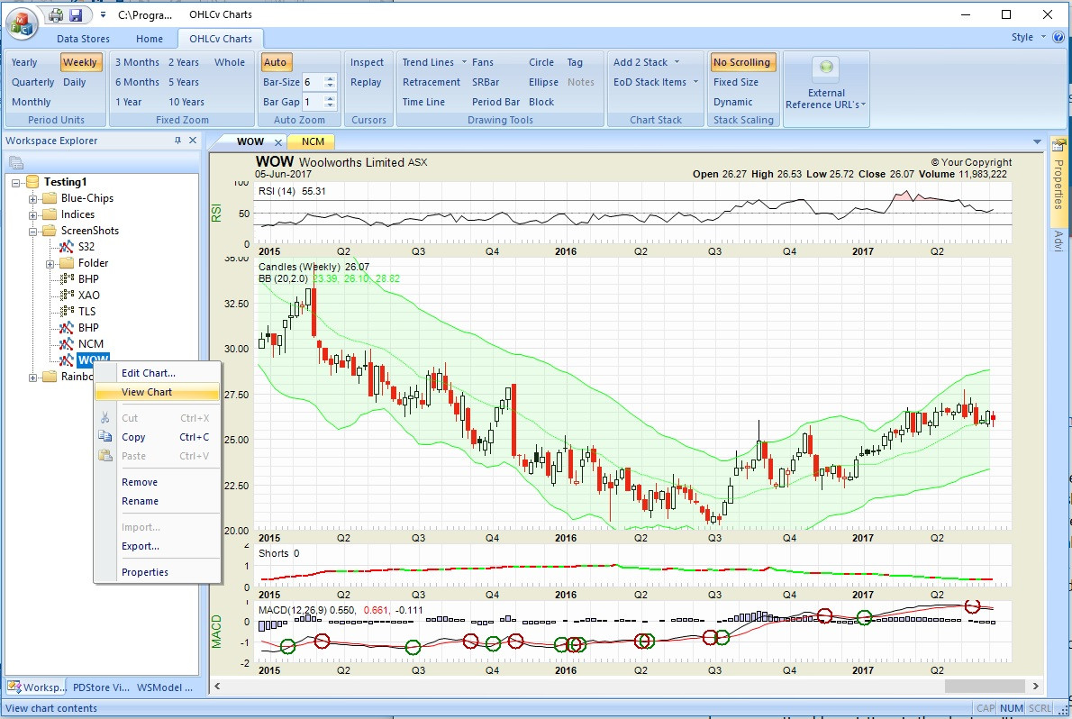
Task: Switch to the NCM chart tab
Action: 313,141
